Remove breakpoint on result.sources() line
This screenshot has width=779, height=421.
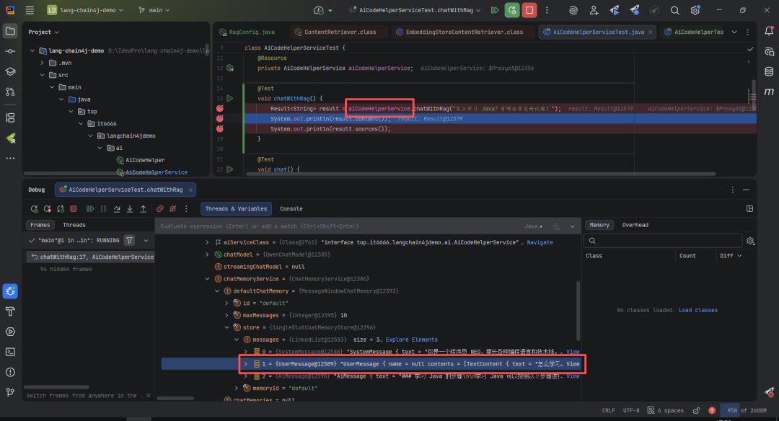pos(219,128)
